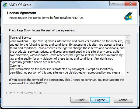Click the License Agreement heading
The width and height of the screenshot is (140, 109).
tap(22, 13)
